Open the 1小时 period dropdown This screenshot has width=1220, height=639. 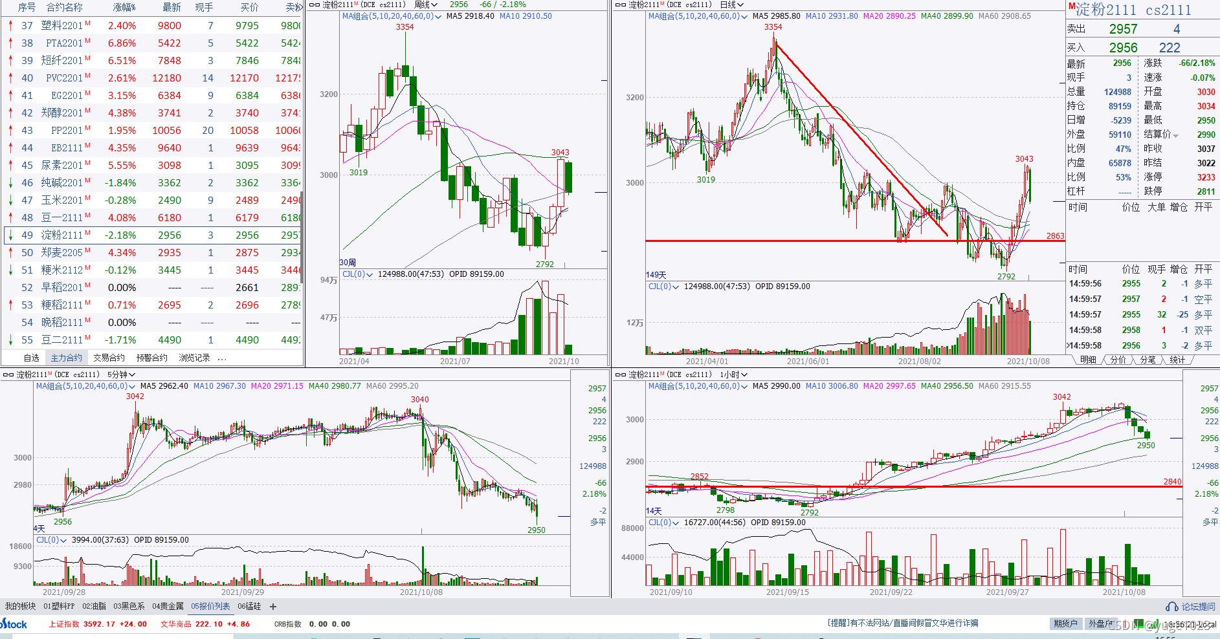click(734, 374)
